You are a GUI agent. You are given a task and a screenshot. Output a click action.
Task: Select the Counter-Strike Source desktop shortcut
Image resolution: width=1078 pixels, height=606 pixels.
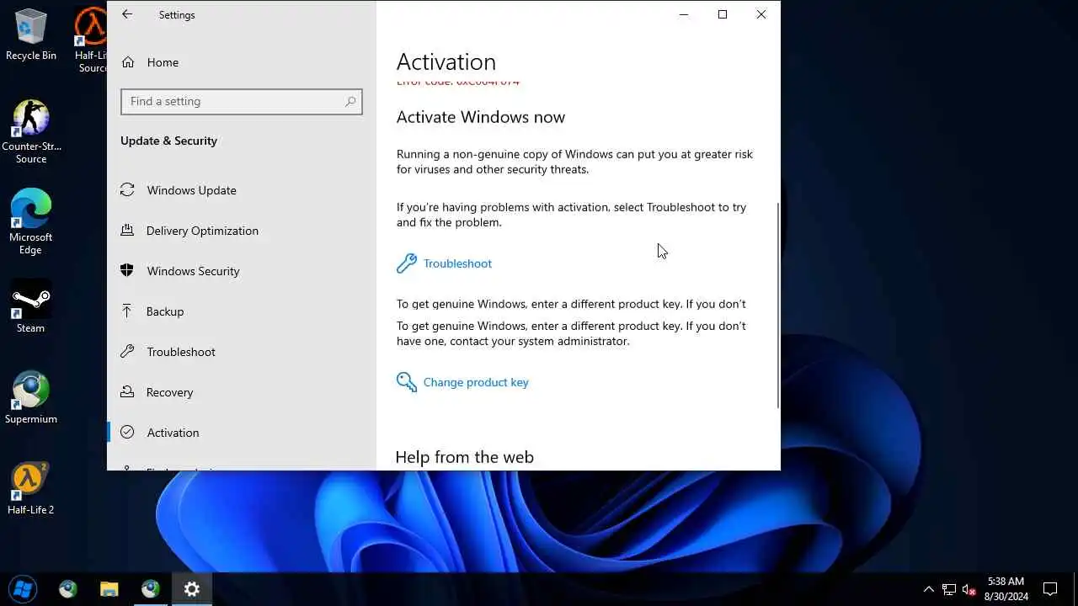click(x=31, y=131)
